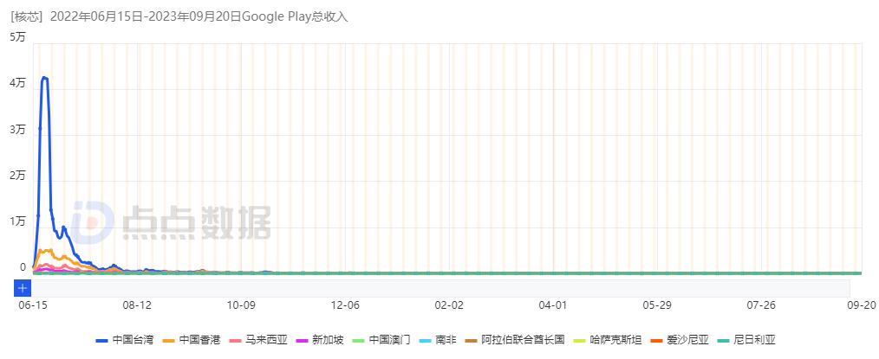Click the orange 中国香港 line peak
The image size is (879, 359).
tap(45, 250)
